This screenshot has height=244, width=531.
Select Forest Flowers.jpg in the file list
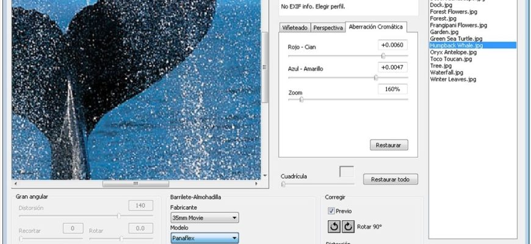click(x=453, y=12)
